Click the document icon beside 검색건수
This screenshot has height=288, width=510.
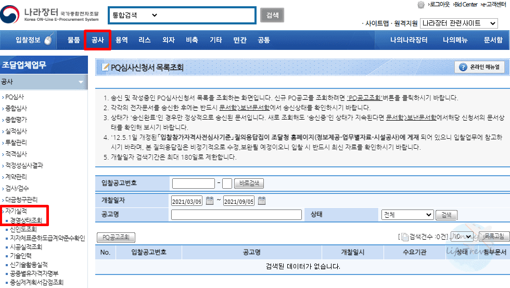click(x=405, y=237)
